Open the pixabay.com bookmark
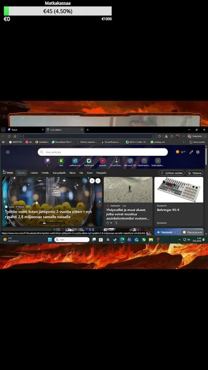The width and height of the screenshot is (208, 370). click(158, 142)
